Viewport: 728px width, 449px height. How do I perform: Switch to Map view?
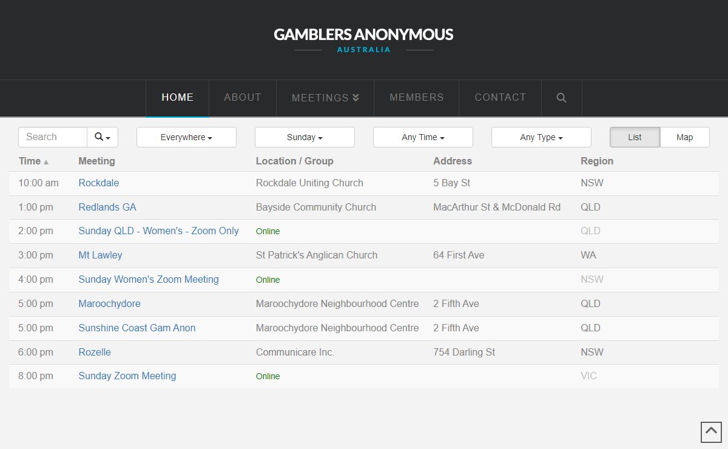pos(684,137)
